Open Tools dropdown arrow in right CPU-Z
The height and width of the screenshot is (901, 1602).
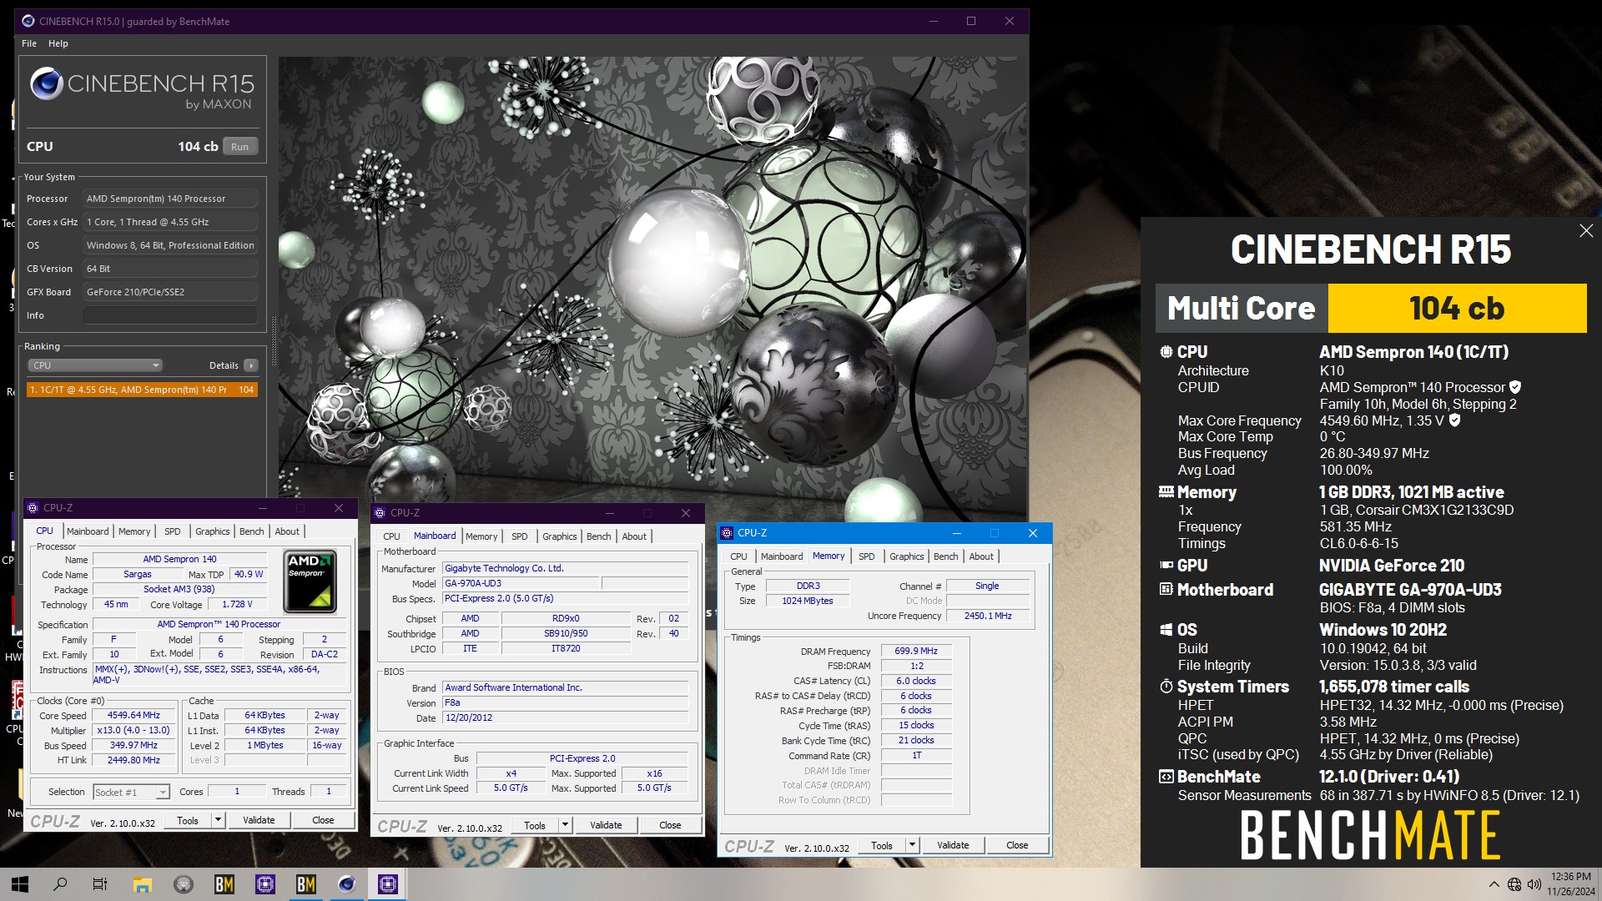coord(912,845)
